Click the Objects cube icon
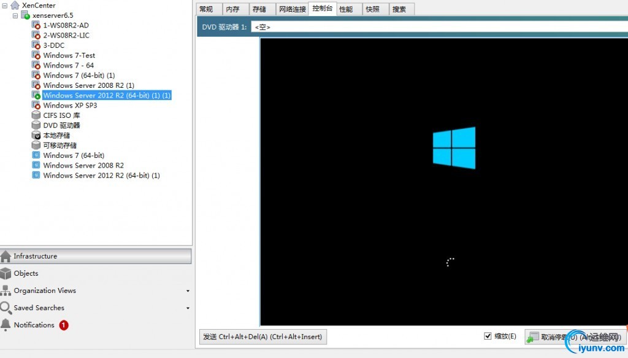 pos(6,273)
